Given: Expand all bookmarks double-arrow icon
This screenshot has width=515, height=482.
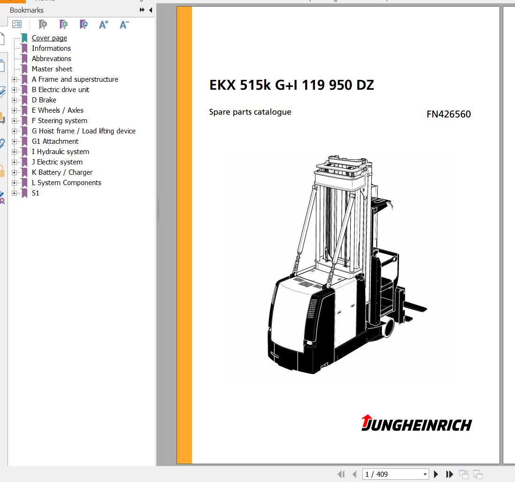Looking at the screenshot, I should pos(142,10).
